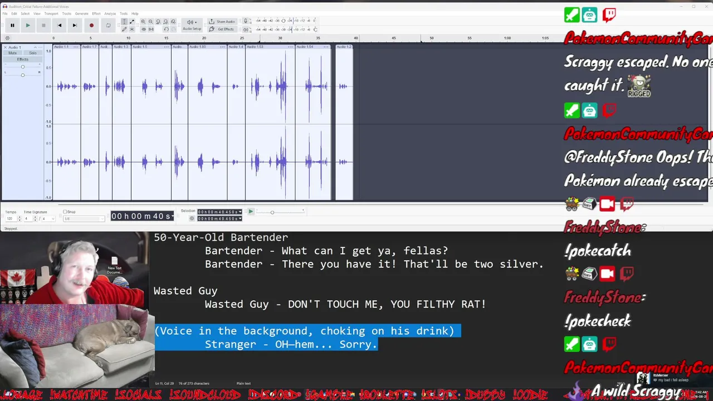713x401 pixels.
Task: Adjust the playback level meter slider
Action: point(315,29)
